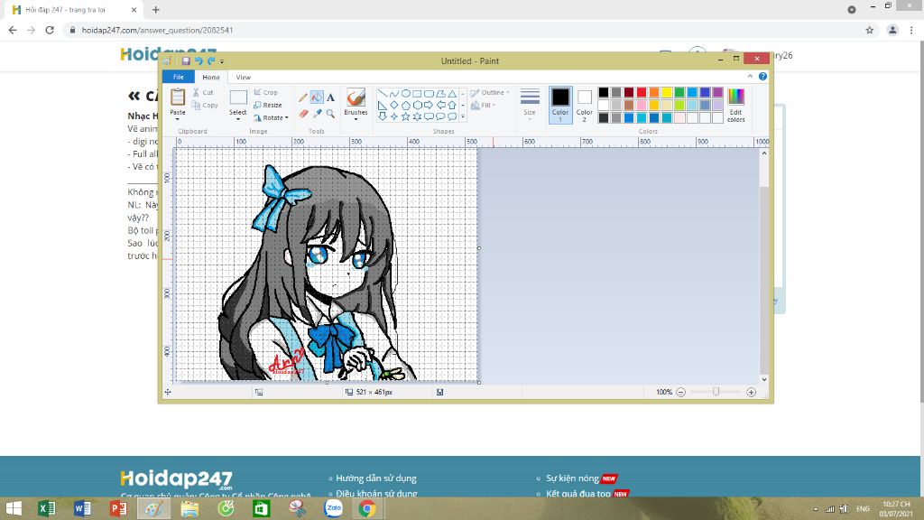Click Sự kiện nóng footer link
The width and height of the screenshot is (924, 520).
click(572, 478)
